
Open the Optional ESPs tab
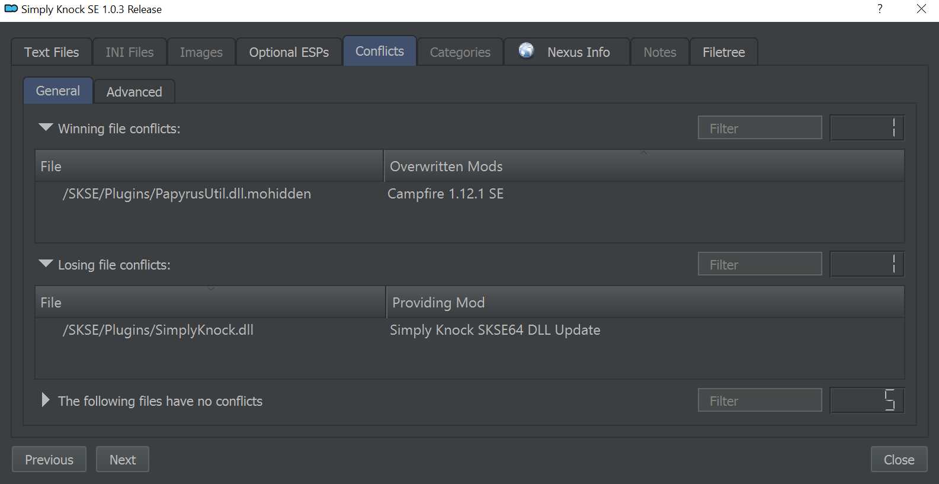pyautogui.click(x=289, y=52)
